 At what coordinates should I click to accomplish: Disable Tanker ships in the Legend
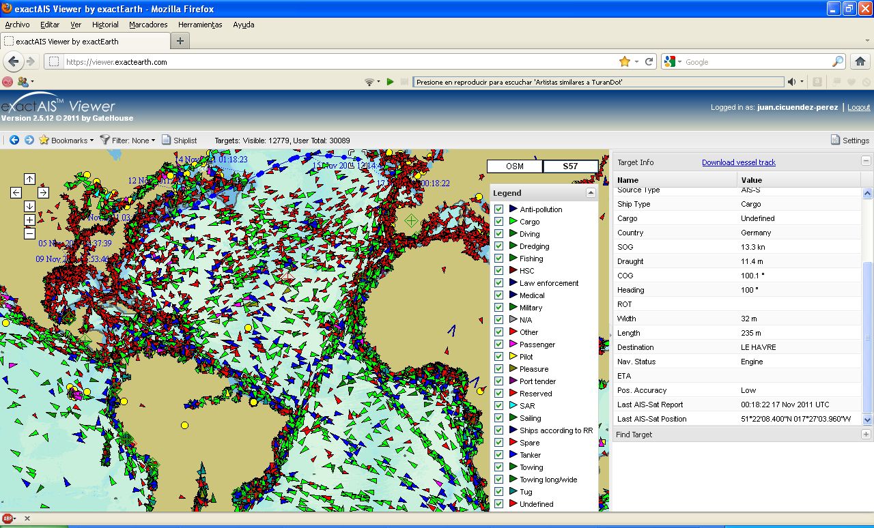click(498, 455)
